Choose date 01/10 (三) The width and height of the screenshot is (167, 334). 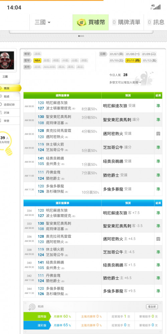click(117, 60)
